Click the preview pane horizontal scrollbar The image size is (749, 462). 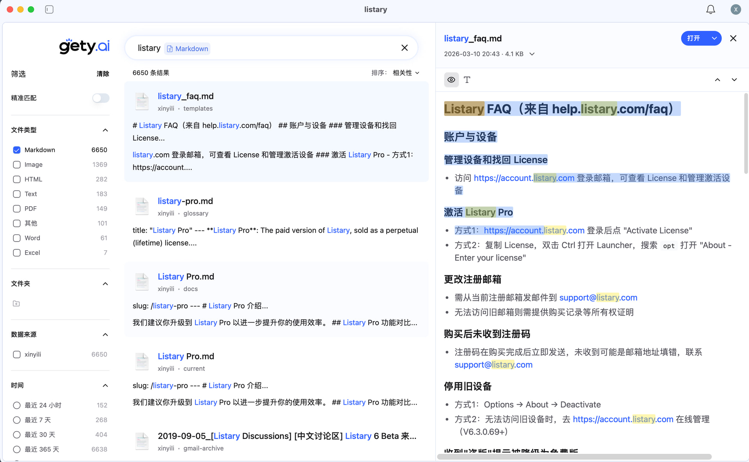point(574,457)
